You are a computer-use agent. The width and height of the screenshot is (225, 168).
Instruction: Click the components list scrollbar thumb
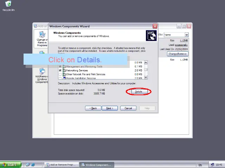click(146, 70)
